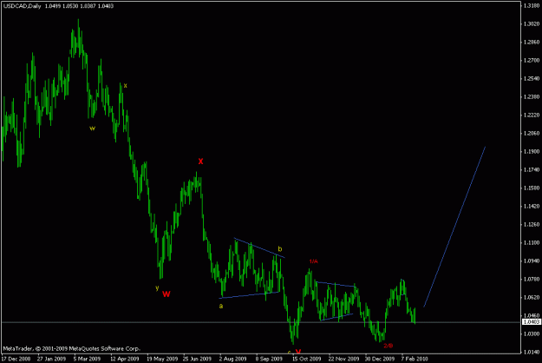The image size is (542, 363).
Task: Click 1.2060 on the price axis
Action: [x=532, y=133]
